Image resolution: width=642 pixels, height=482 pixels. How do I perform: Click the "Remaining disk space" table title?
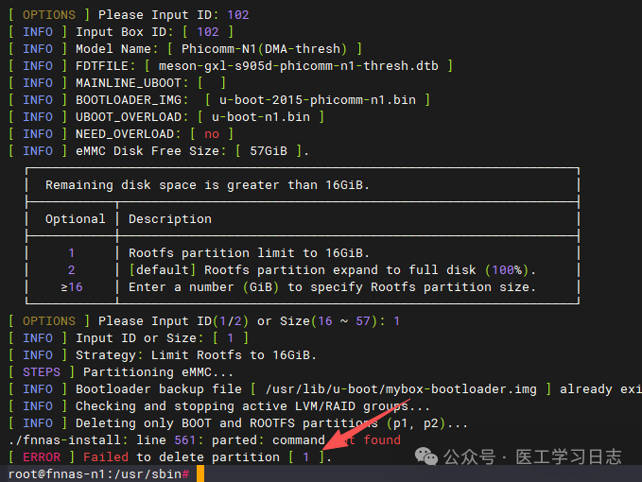click(207, 185)
